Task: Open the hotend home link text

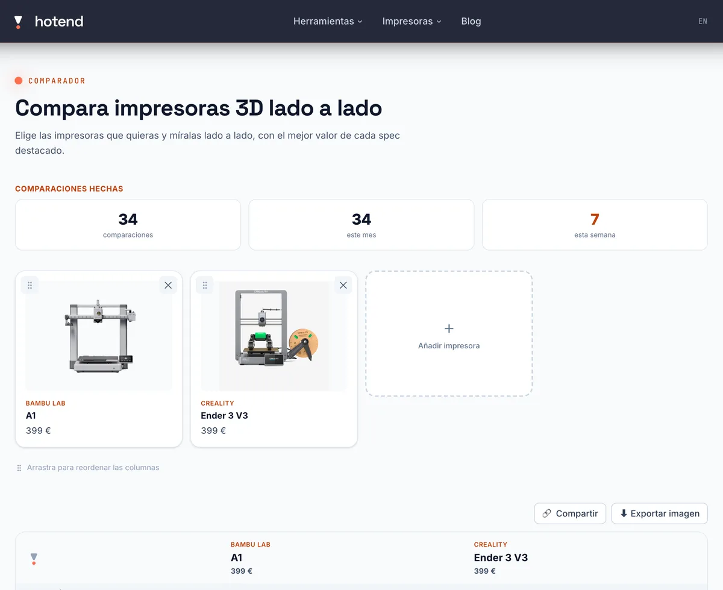Action: tap(59, 22)
